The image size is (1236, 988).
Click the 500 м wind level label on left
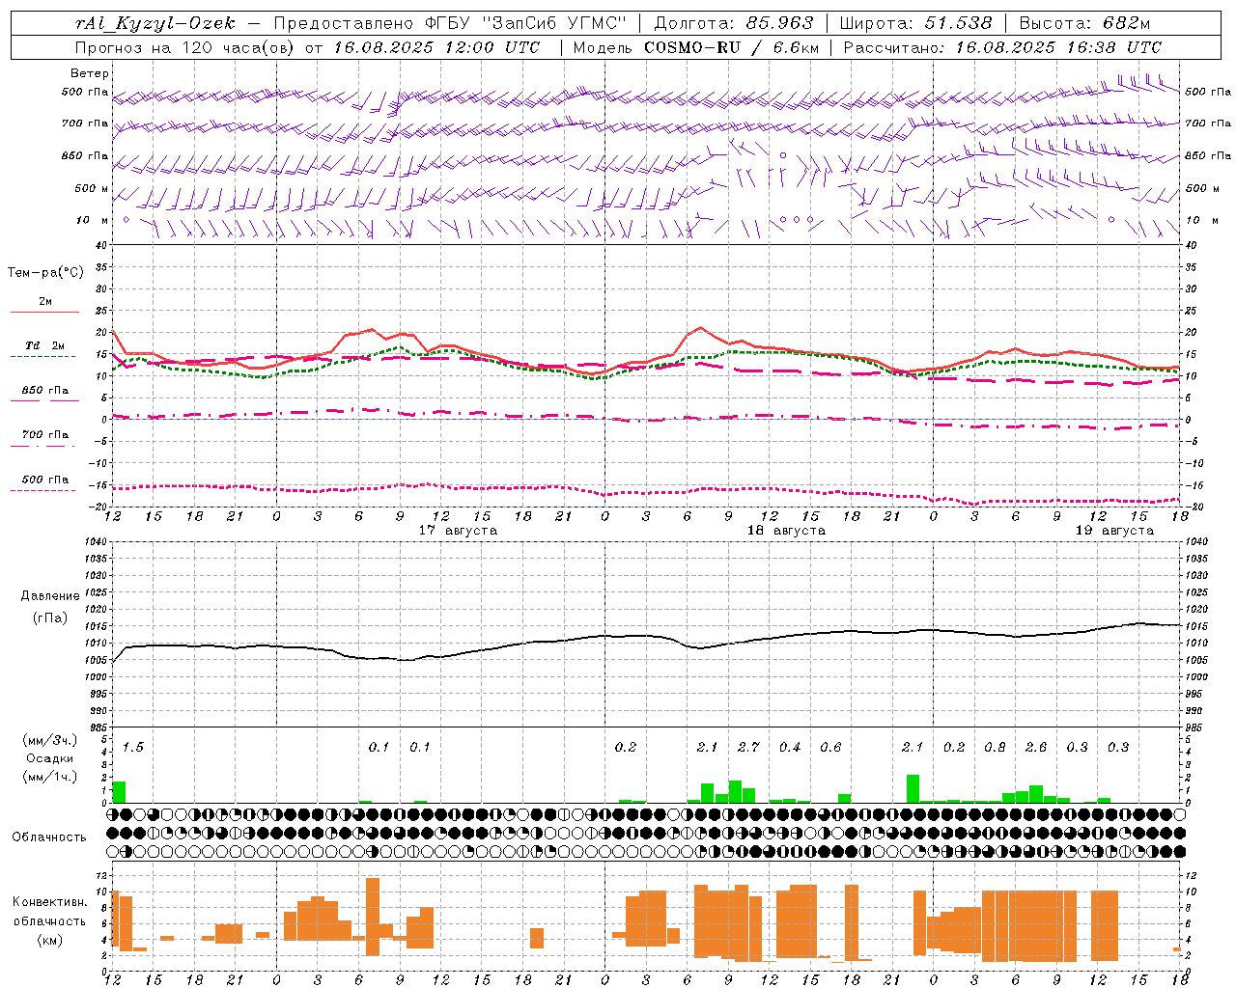92,189
